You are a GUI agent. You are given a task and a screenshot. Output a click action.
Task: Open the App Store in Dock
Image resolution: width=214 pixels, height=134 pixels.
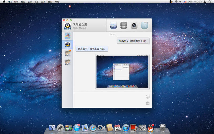77,128
